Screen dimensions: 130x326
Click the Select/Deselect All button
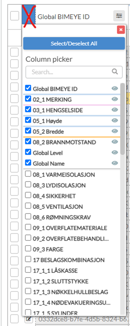(x=74, y=43)
